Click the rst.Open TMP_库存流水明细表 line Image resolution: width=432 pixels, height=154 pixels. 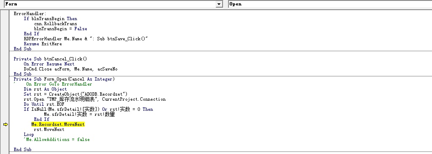95,99
